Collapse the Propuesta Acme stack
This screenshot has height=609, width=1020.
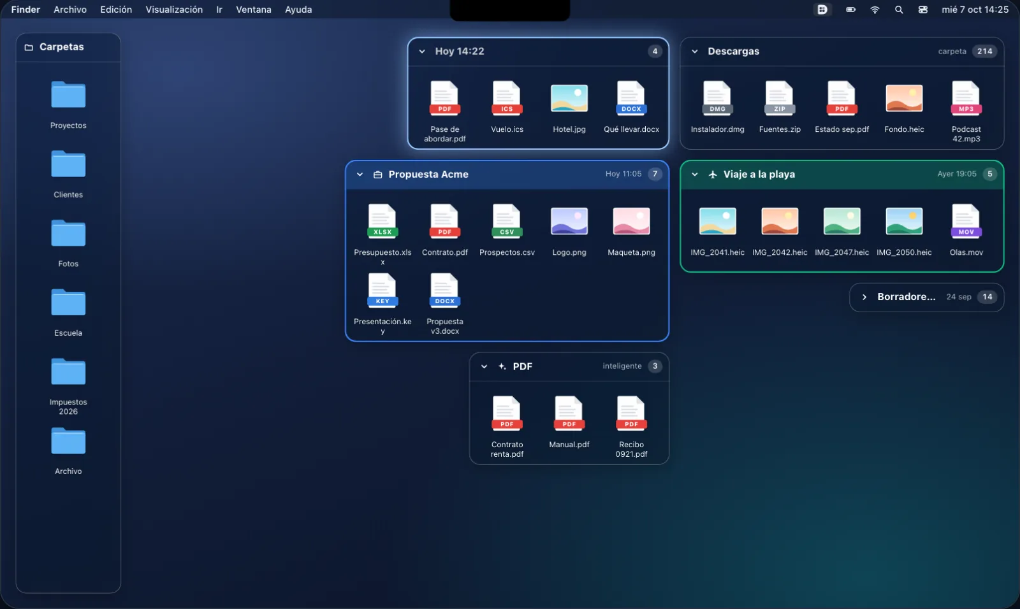click(360, 175)
